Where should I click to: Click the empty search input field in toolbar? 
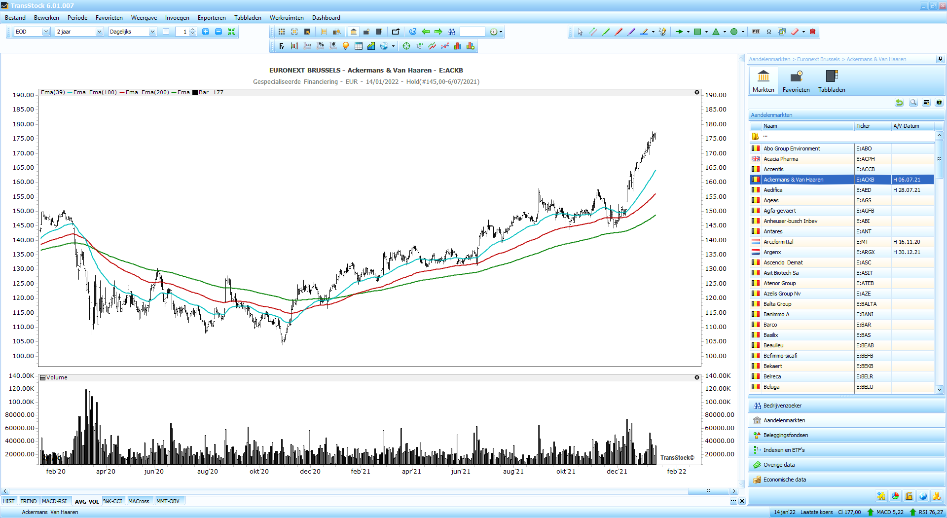(x=472, y=32)
